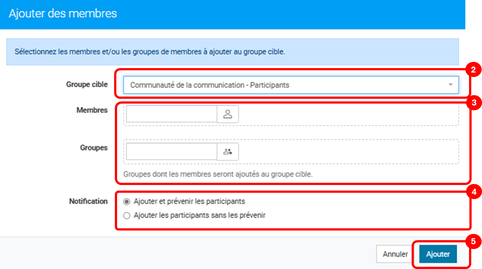
Task: Click the red annotation marker numbered 3
Action: click(x=473, y=103)
